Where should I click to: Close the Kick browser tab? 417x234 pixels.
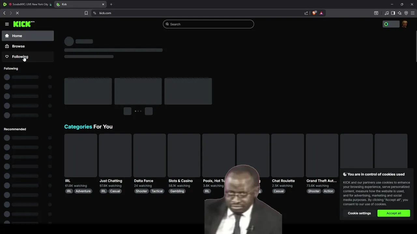pos(103,4)
